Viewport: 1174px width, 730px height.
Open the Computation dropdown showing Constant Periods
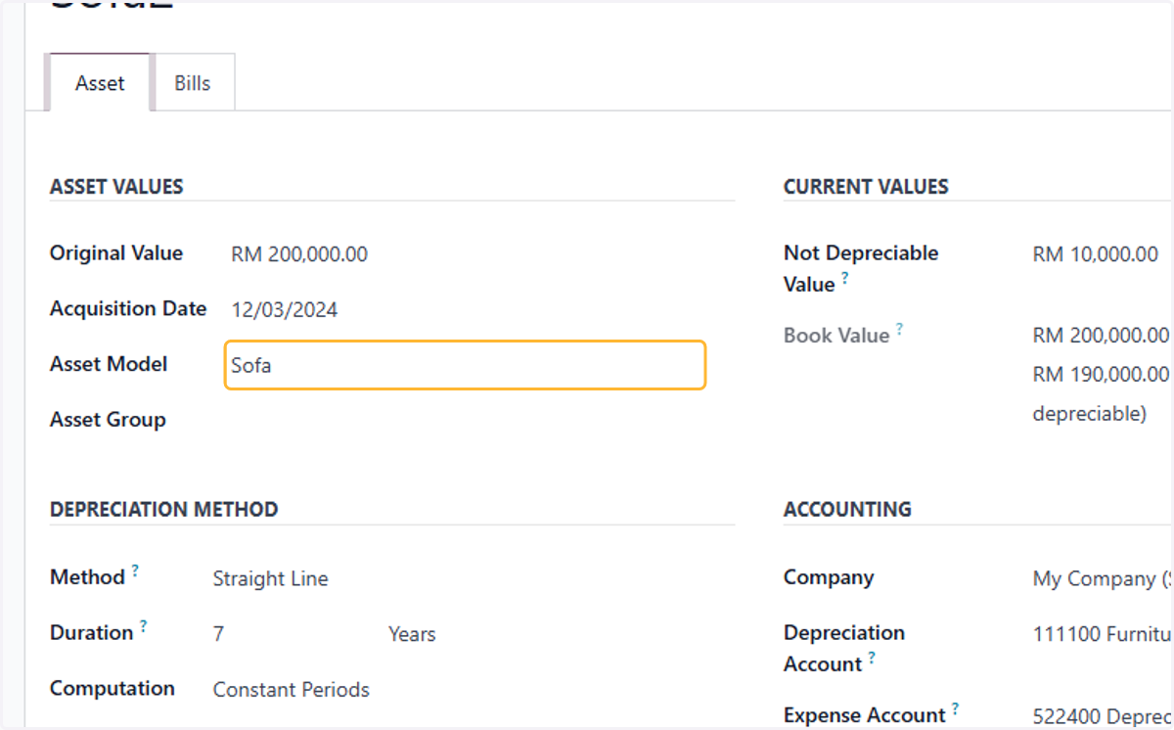292,690
